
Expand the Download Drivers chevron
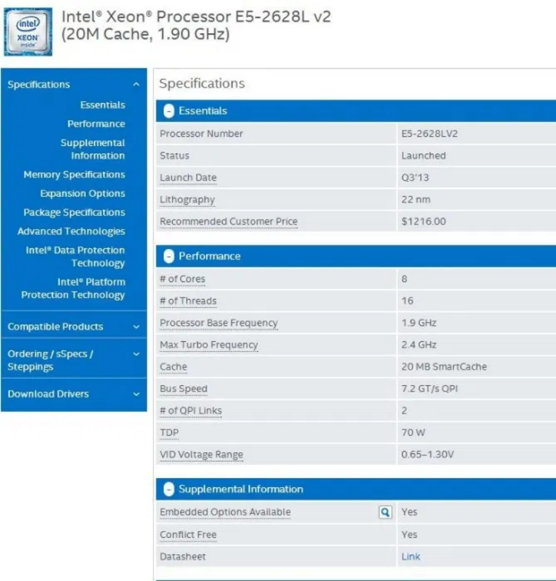coord(136,394)
